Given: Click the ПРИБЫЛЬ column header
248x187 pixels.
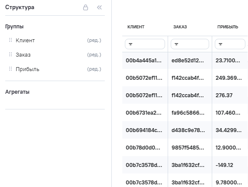Looking at the screenshot, I should [227, 27].
